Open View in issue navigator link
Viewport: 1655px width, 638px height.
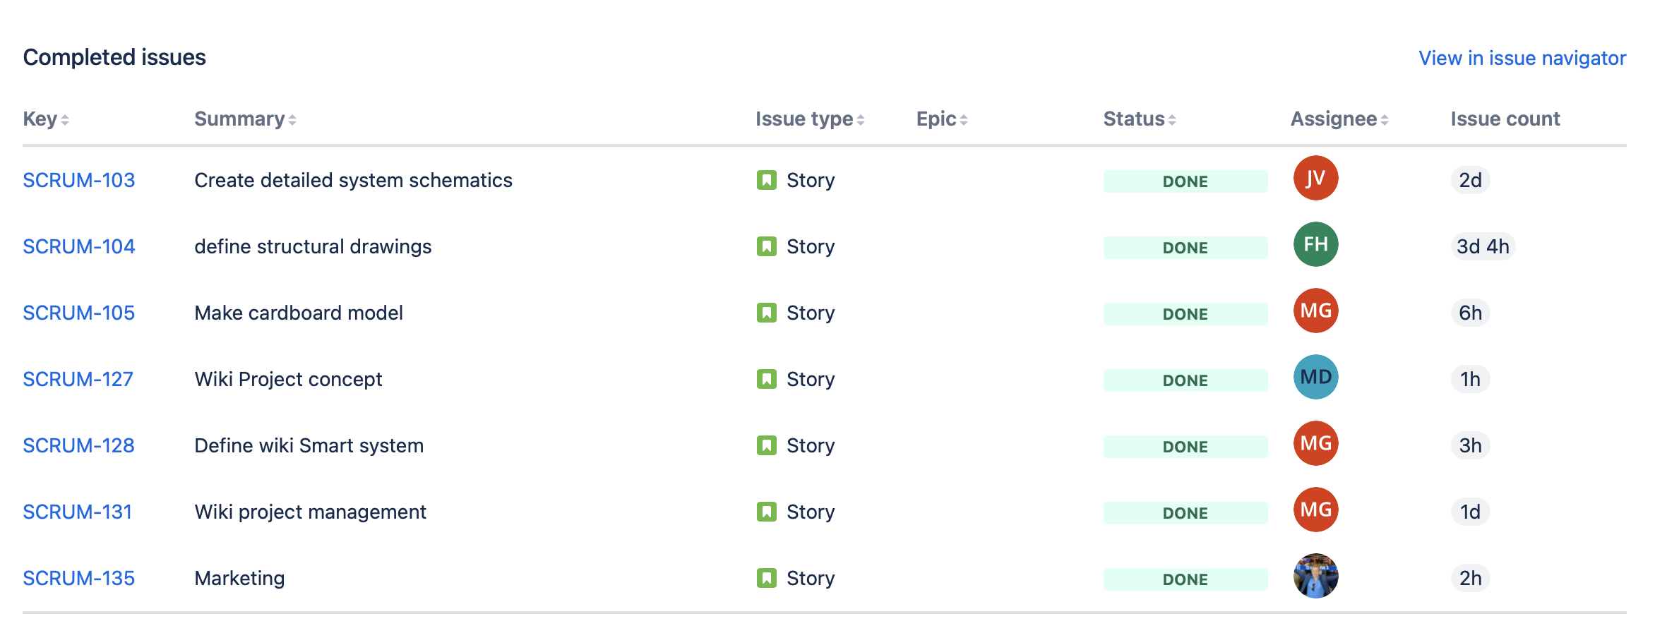click(1522, 58)
